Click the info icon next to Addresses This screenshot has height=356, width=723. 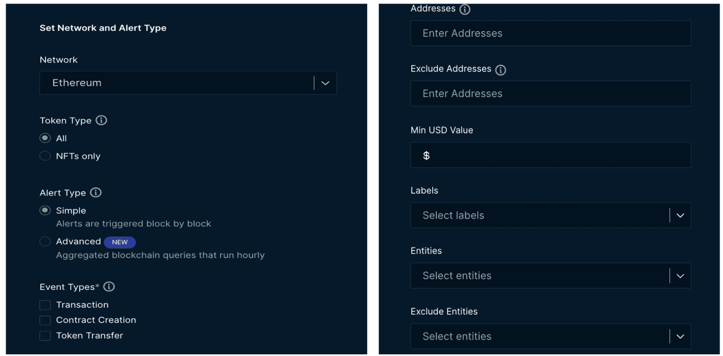pos(465,9)
